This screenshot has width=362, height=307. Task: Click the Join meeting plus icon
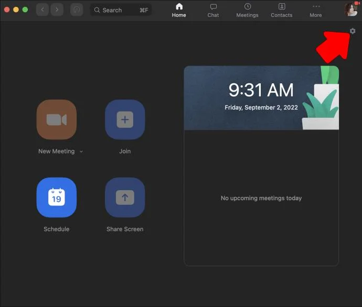click(125, 119)
